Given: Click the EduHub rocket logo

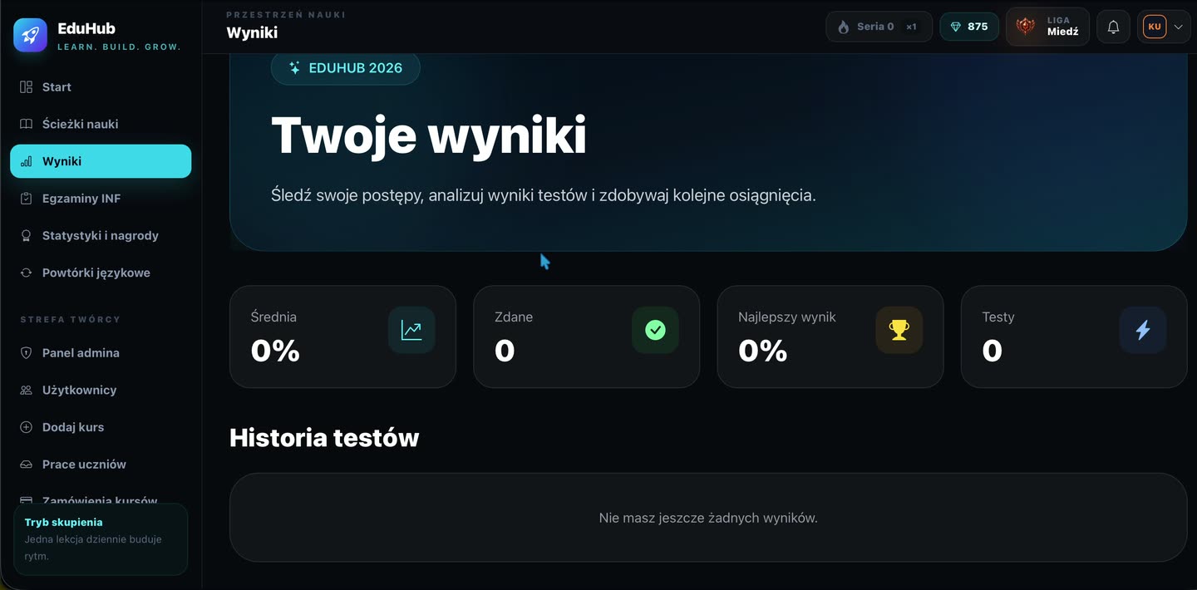Looking at the screenshot, I should [31, 35].
